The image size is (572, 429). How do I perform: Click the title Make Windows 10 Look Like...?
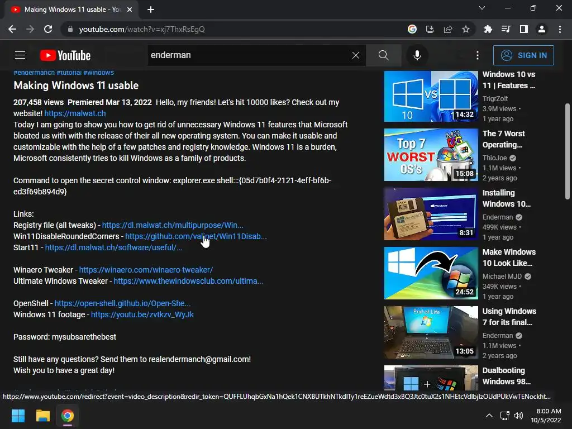click(x=509, y=258)
